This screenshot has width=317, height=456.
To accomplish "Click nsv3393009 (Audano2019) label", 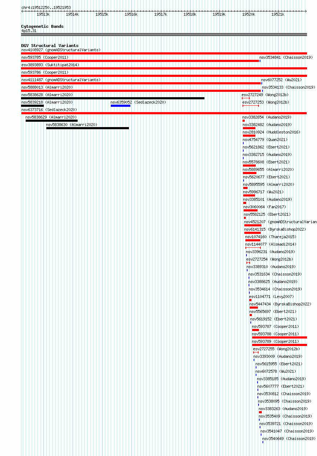I will coord(278,356).
